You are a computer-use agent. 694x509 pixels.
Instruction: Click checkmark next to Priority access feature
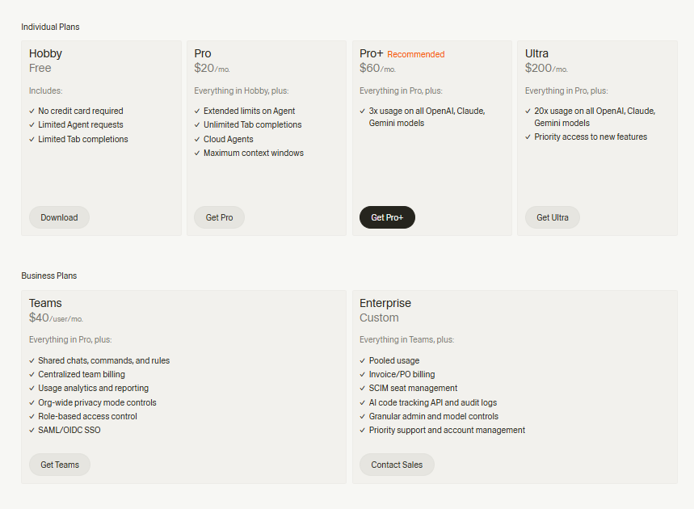(528, 137)
